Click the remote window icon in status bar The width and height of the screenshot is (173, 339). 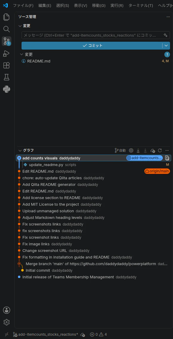(7, 334)
